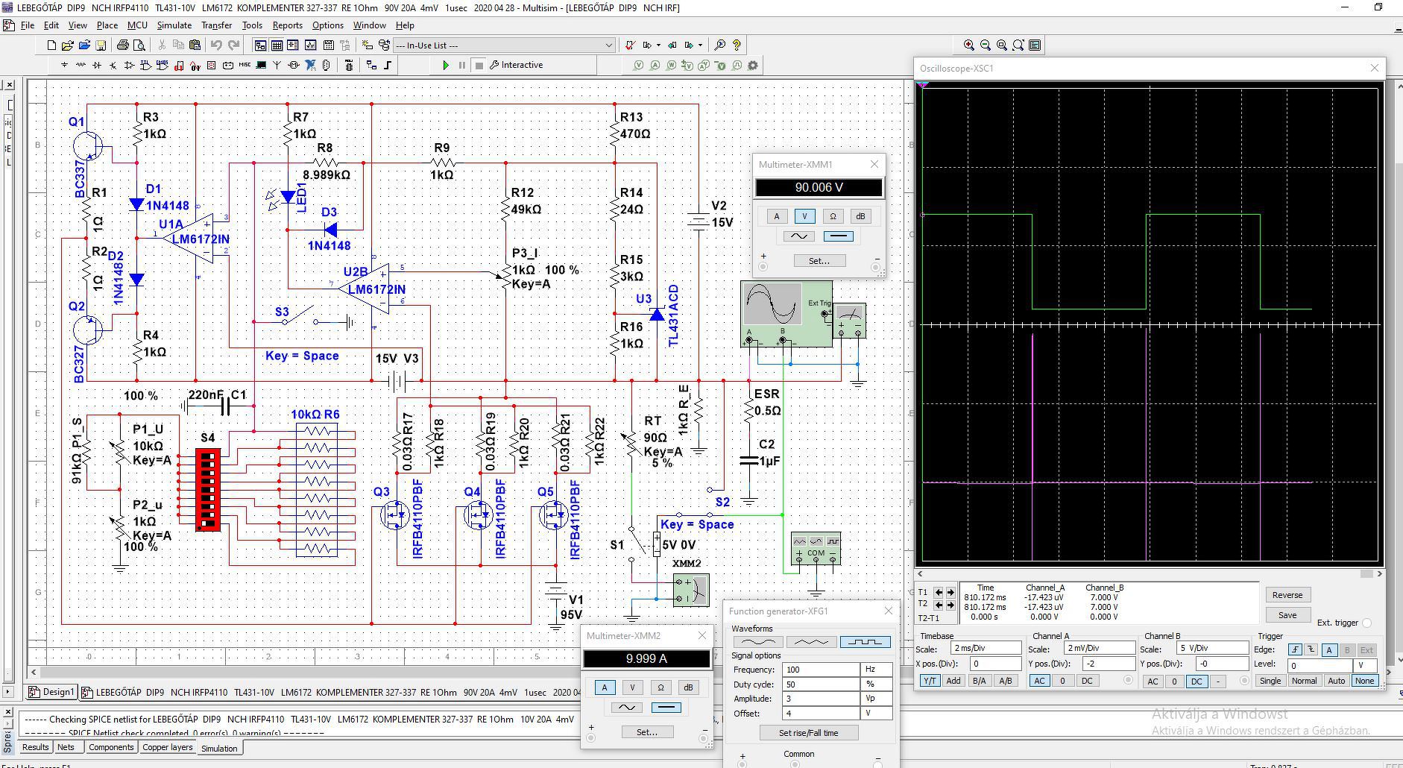This screenshot has height=768, width=1403.
Task: Click the Print icon in toolbar
Action: (123, 45)
